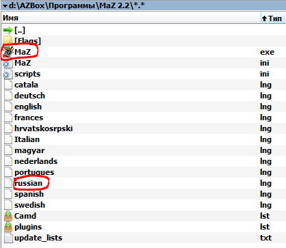This screenshot has width=286, height=248.
Task: Click the lng type of english row
Action: [265, 107]
